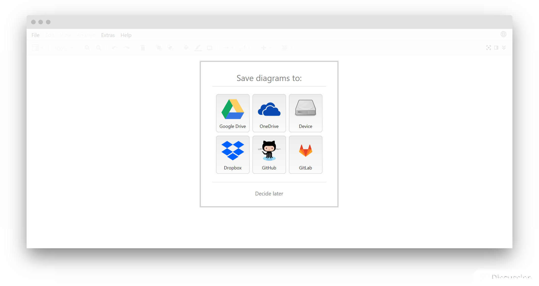Choose Google Drive as storage

233,113
